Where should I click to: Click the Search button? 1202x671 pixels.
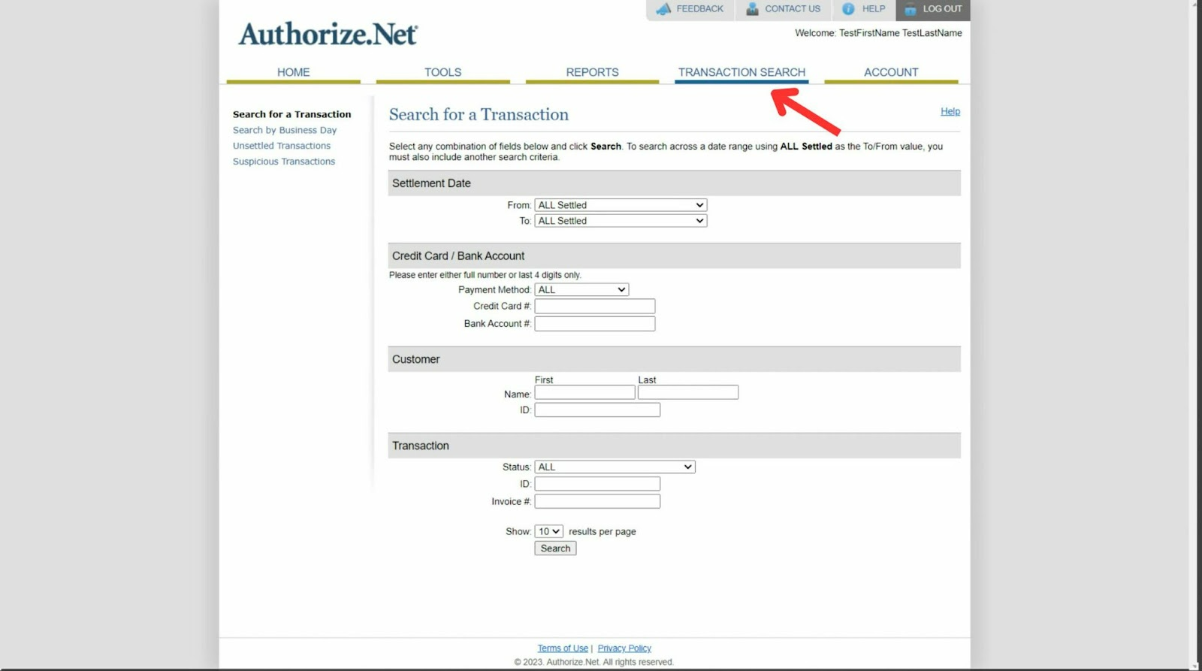[x=555, y=549]
